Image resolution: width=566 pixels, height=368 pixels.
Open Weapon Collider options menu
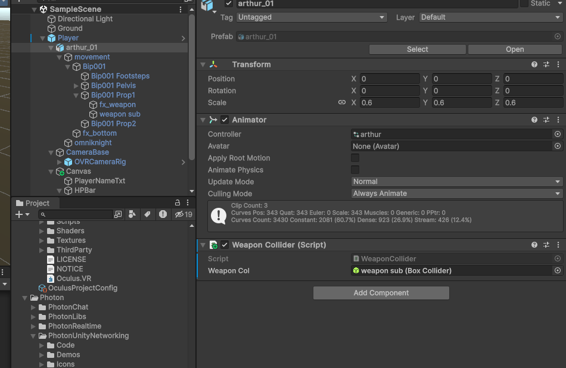(558, 245)
